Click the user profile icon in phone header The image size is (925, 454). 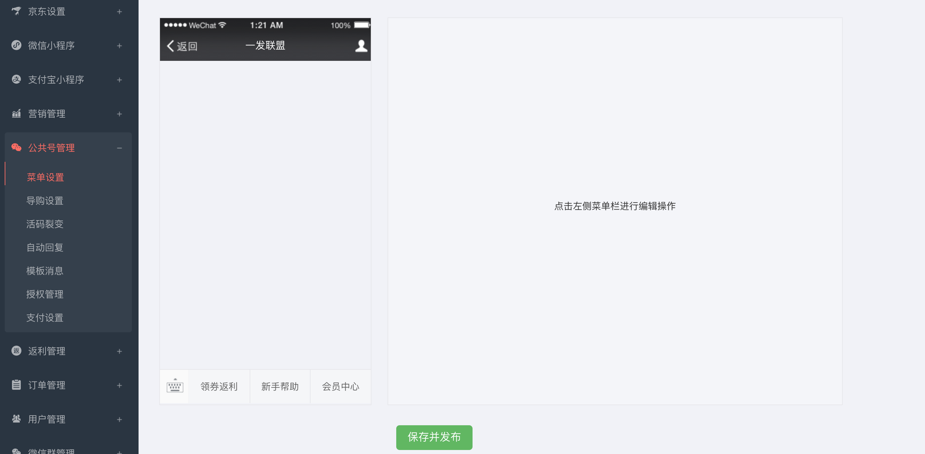361,46
